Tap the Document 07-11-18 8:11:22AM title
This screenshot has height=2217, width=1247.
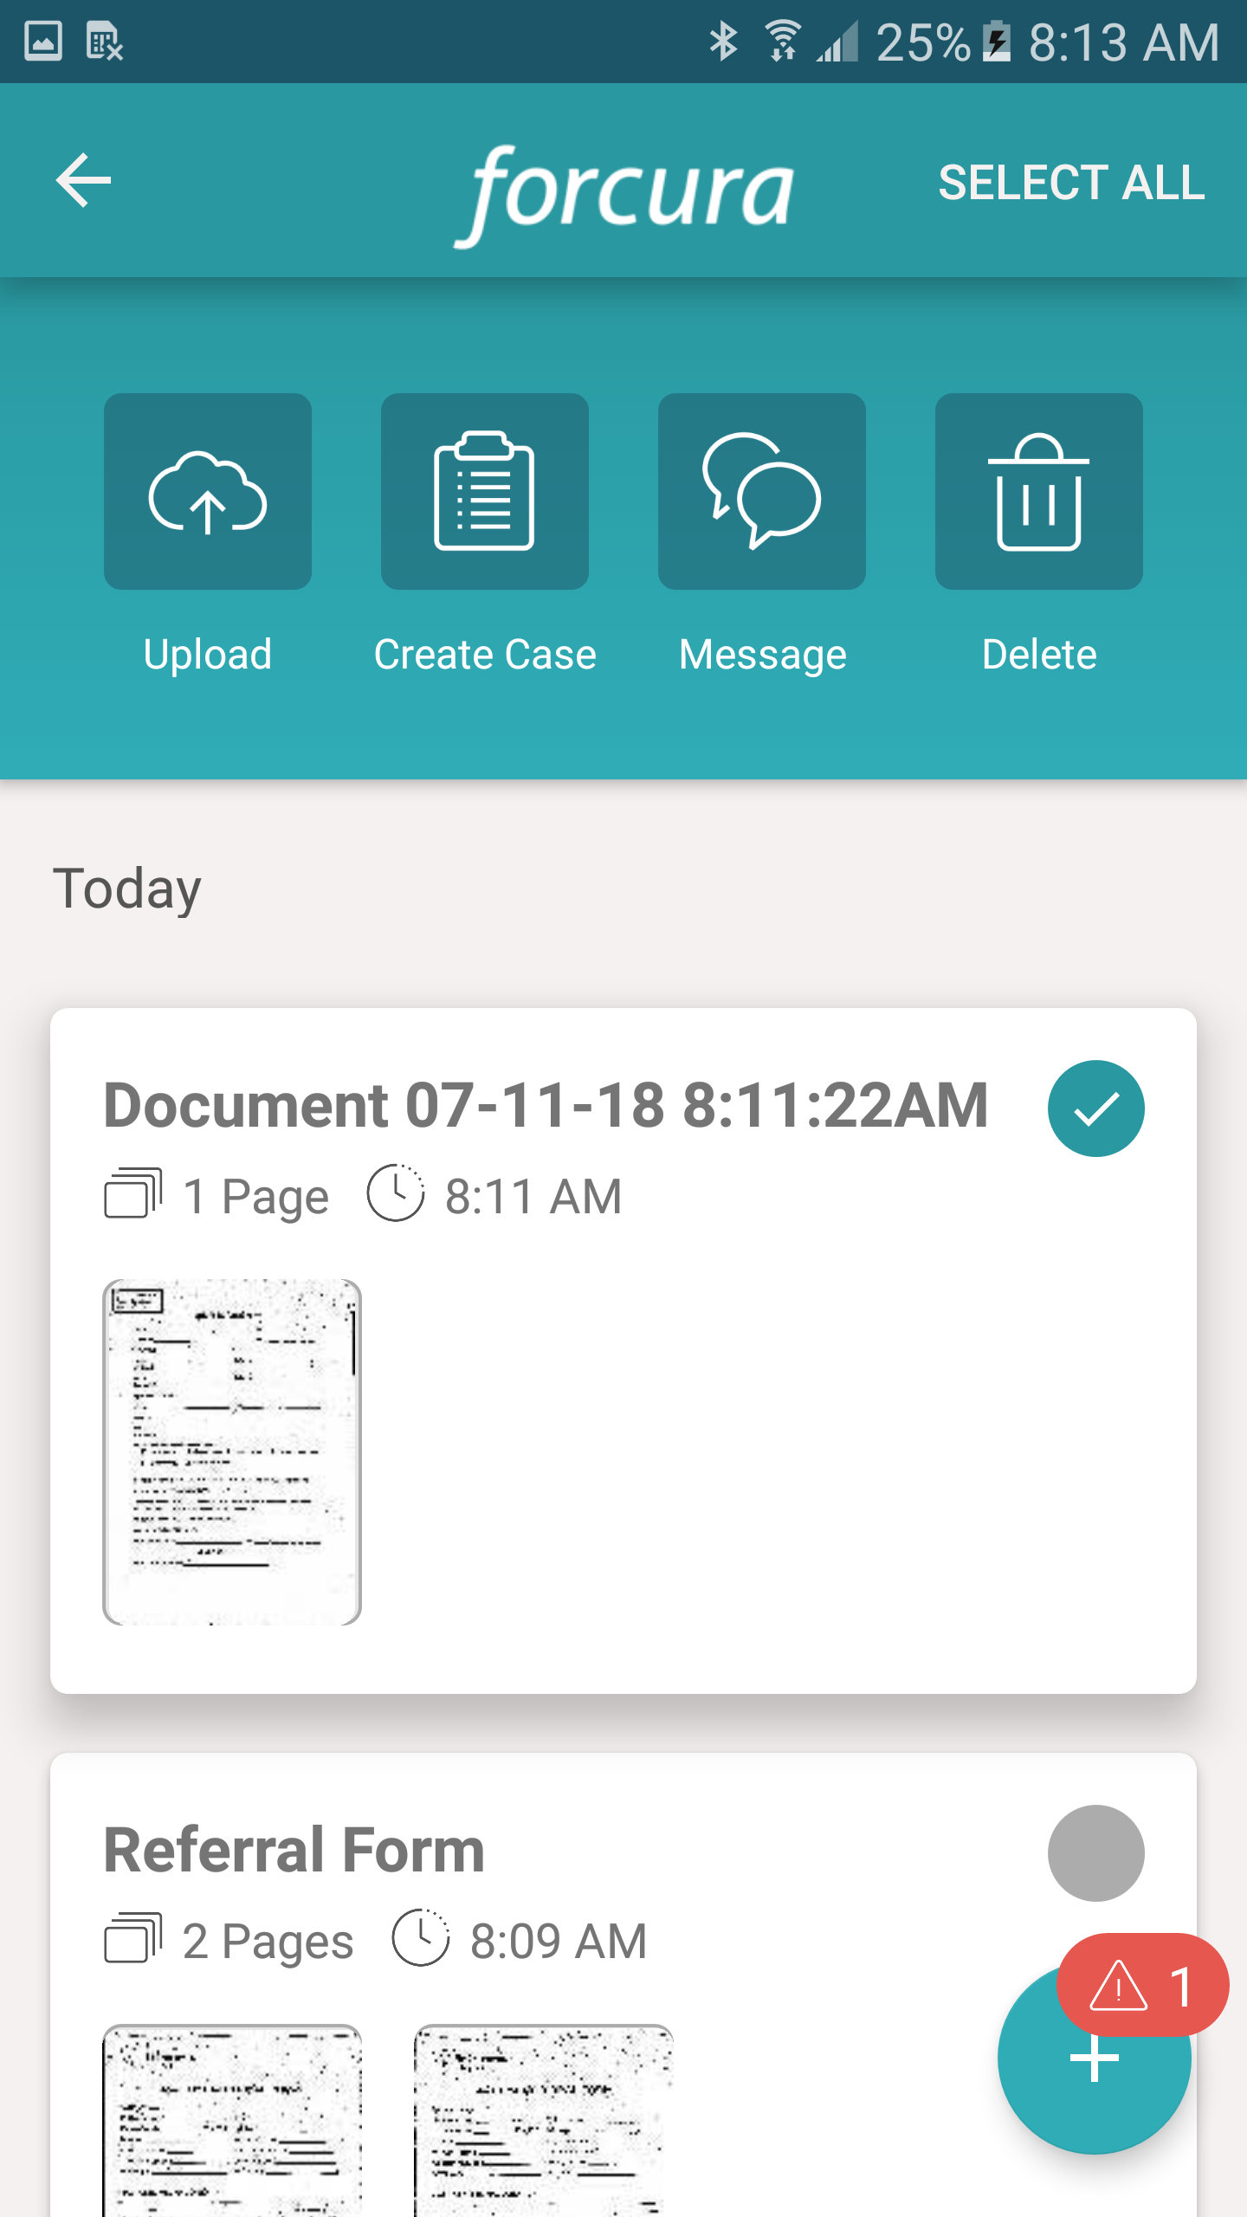(546, 1105)
